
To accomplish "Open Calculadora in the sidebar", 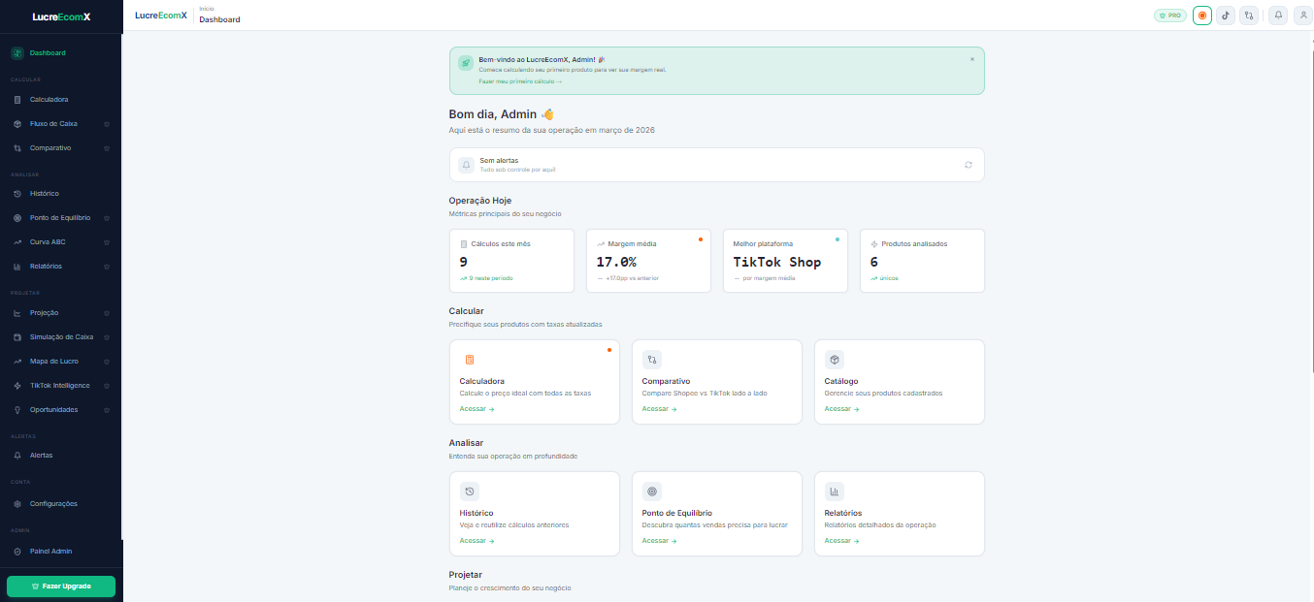I will pyautogui.click(x=61, y=100).
